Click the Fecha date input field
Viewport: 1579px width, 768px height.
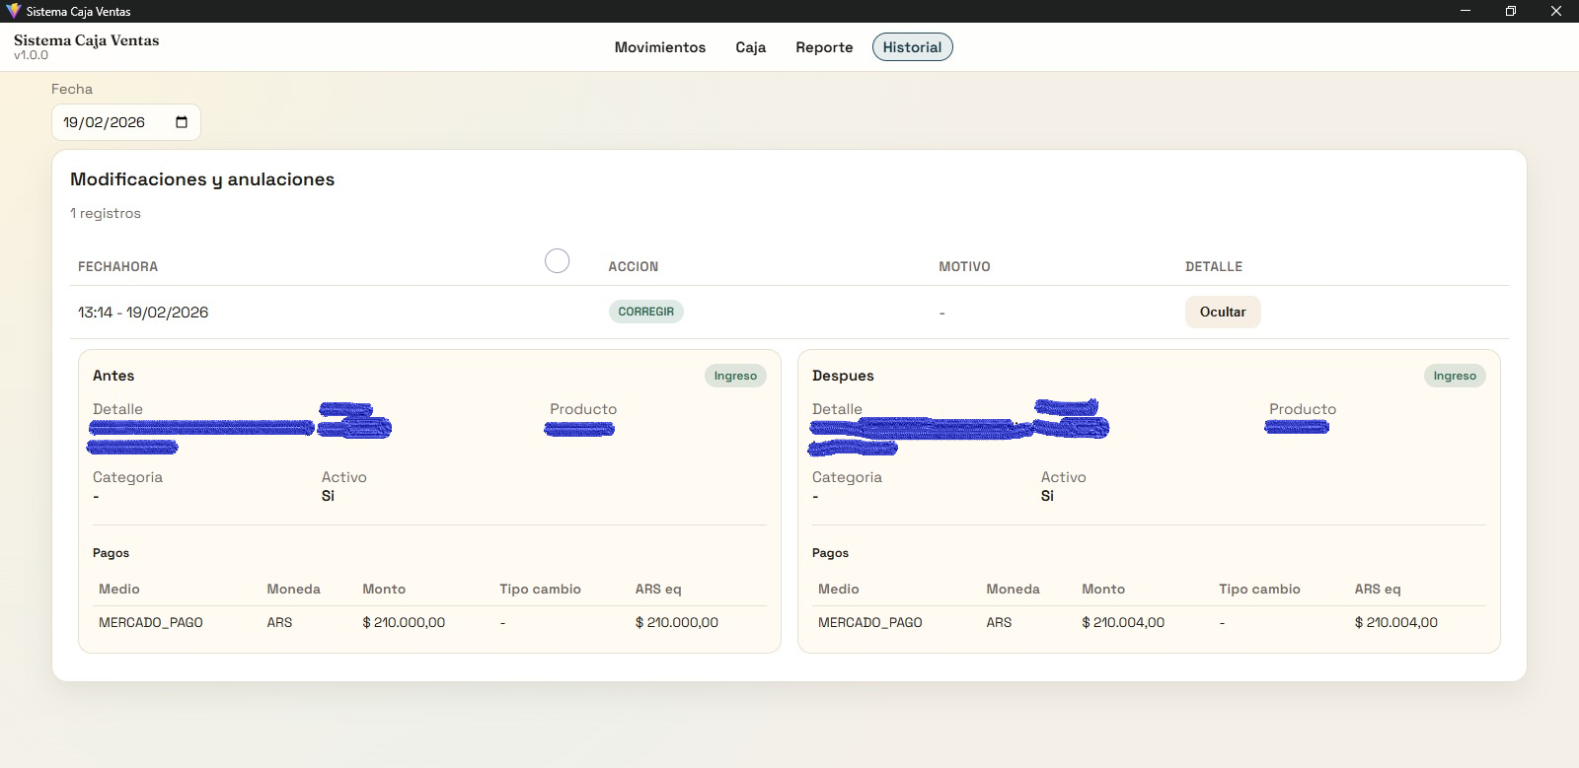(x=109, y=122)
